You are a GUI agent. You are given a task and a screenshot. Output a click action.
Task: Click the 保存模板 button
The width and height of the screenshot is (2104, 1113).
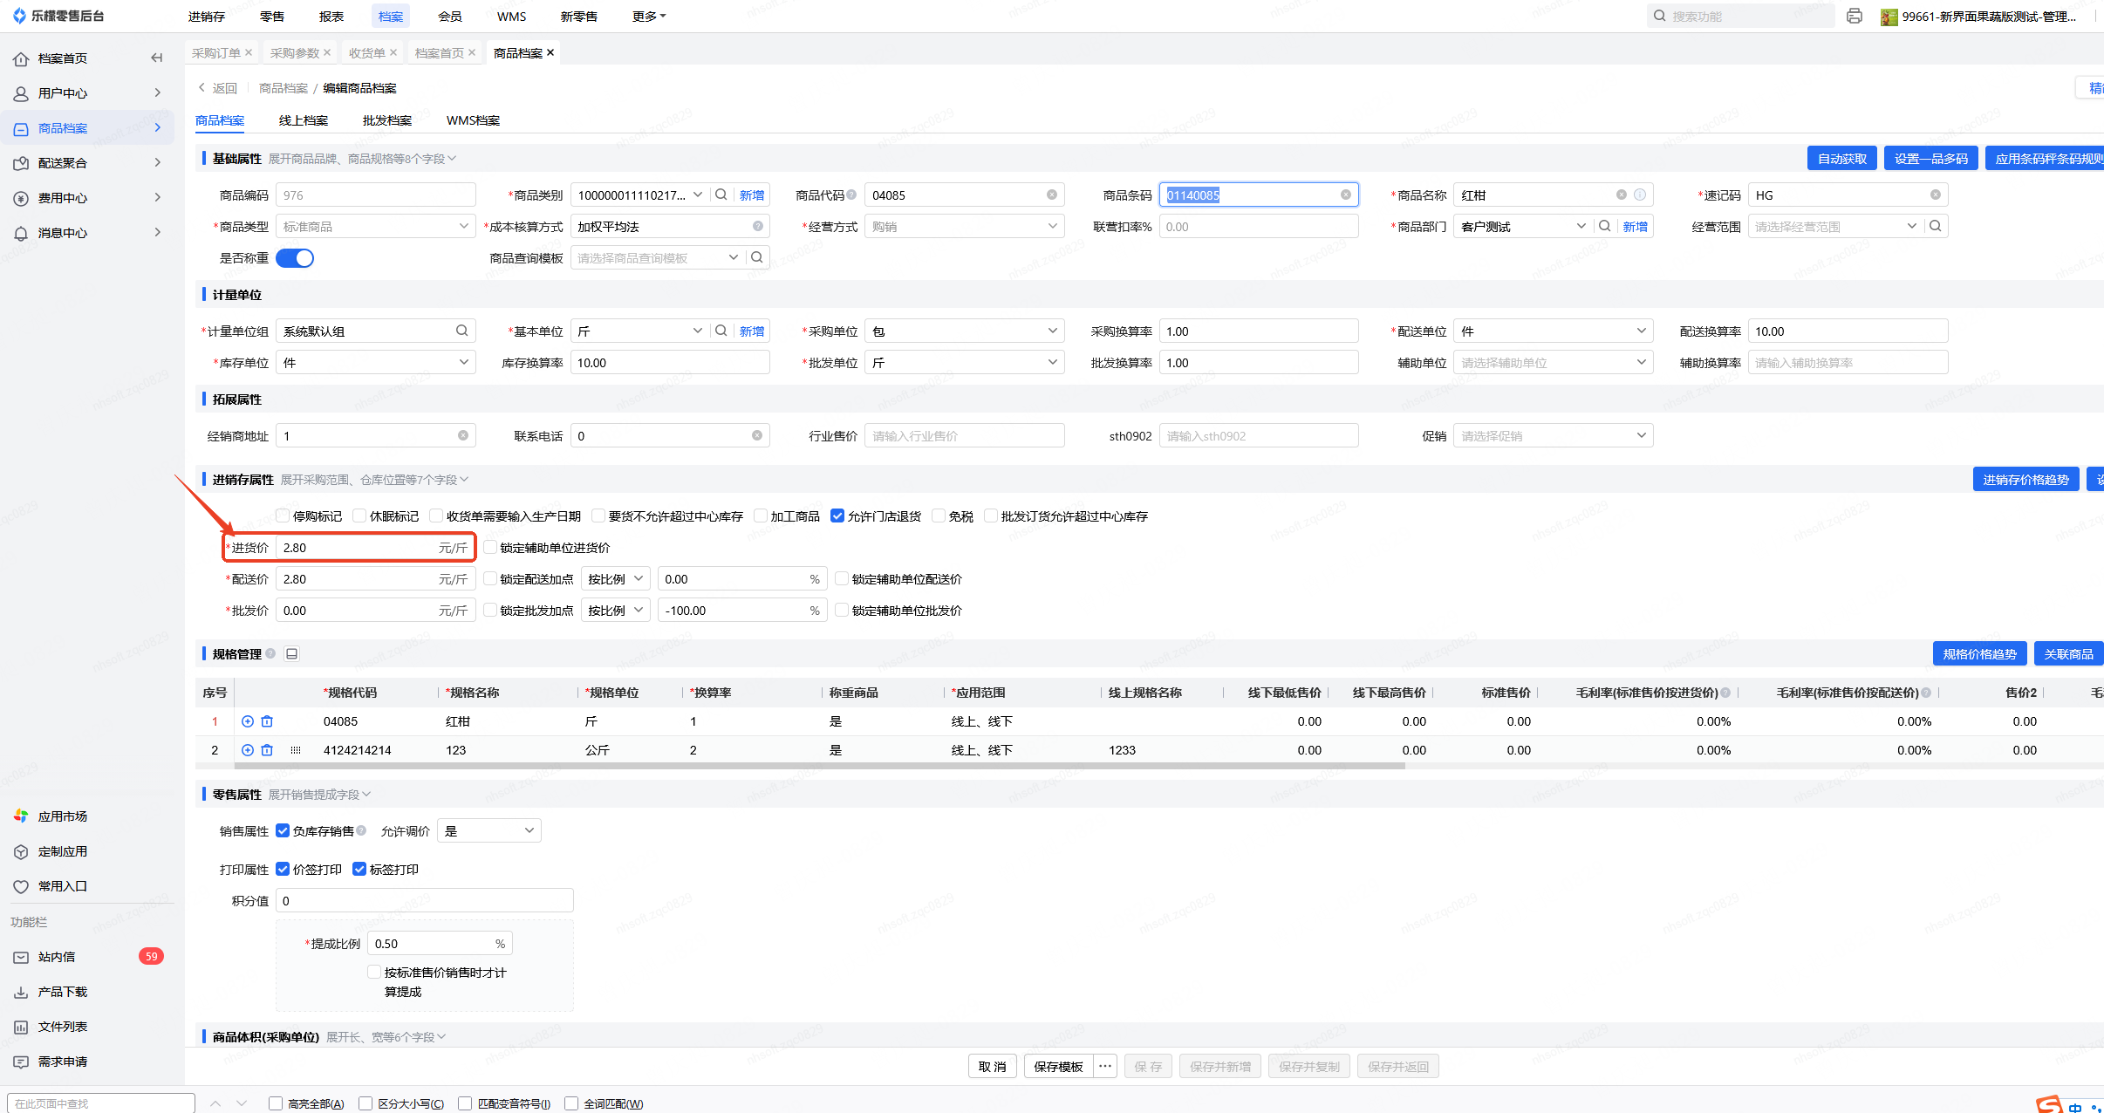(x=1058, y=1067)
